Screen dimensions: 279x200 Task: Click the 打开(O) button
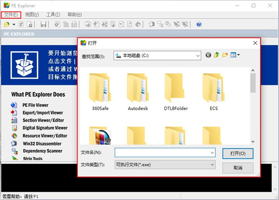tap(238, 153)
